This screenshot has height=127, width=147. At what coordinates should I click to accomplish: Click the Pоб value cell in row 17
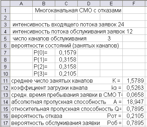click(134, 123)
